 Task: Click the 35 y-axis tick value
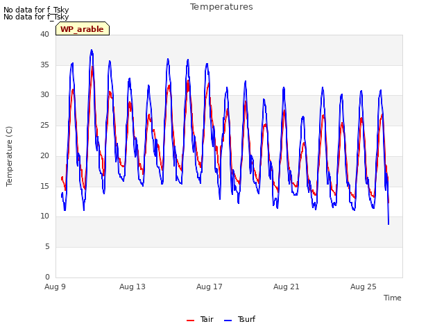point(44,65)
